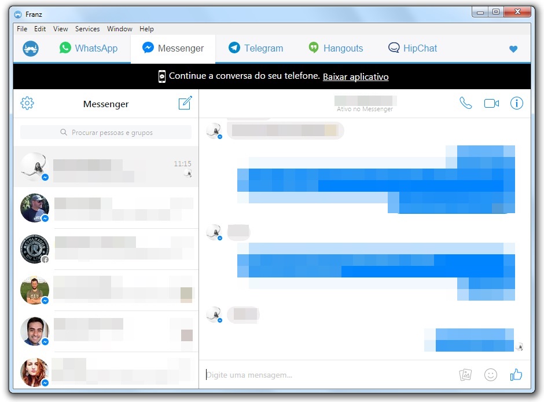The width and height of the screenshot is (544, 402).
Task: Open the Edit menu
Action: coord(40,29)
